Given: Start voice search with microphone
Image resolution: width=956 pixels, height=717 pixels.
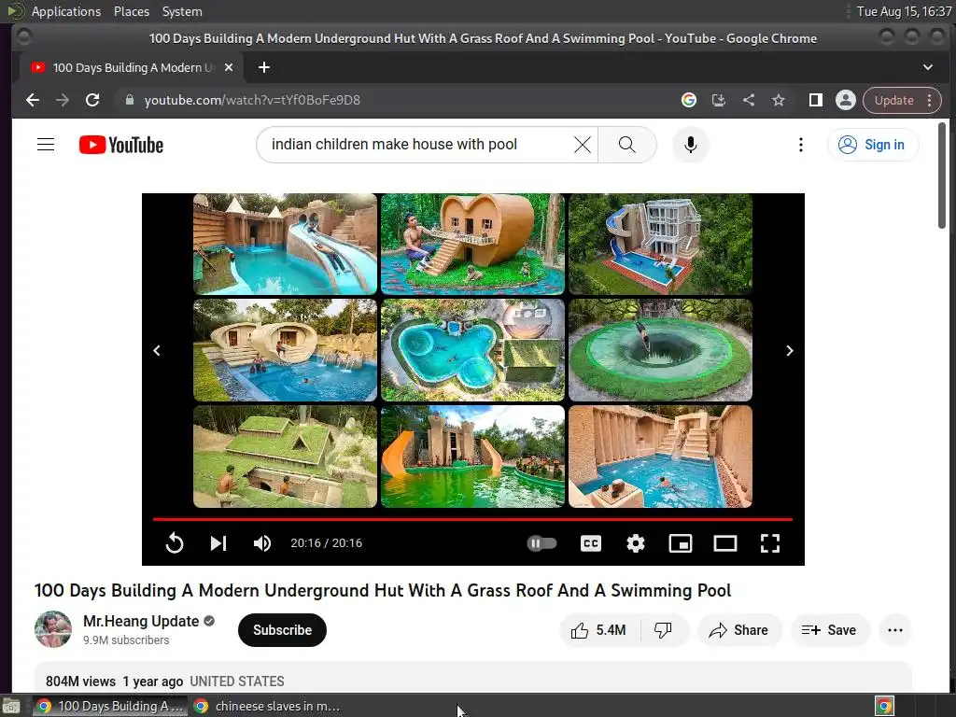Looking at the screenshot, I should tap(690, 145).
